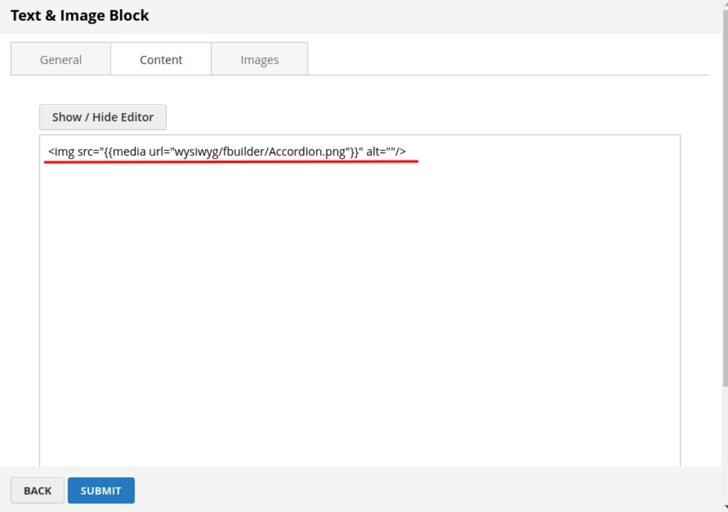Image resolution: width=728 pixels, height=512 pixels.
Task: Click the word 'media' in the code
Action: pos(129,151)
